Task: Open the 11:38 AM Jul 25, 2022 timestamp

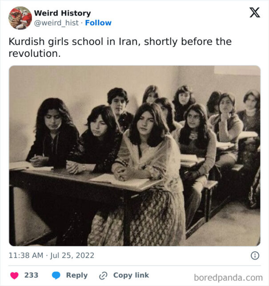Action: coord(51,255)
